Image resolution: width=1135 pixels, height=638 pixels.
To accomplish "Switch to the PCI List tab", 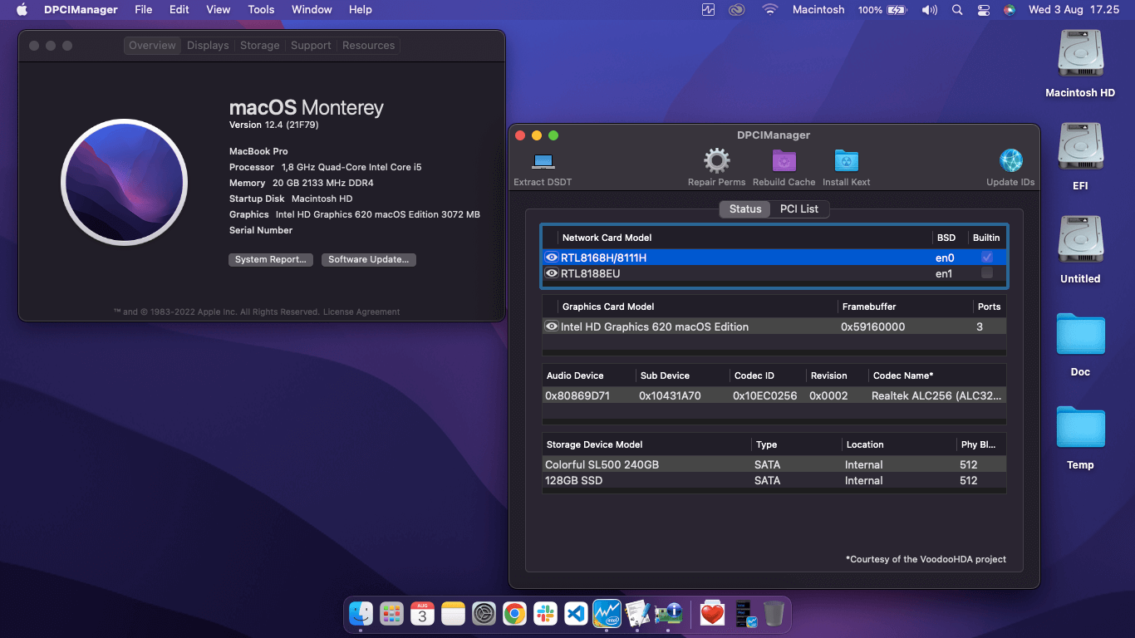I will click(x=799, y=209).
